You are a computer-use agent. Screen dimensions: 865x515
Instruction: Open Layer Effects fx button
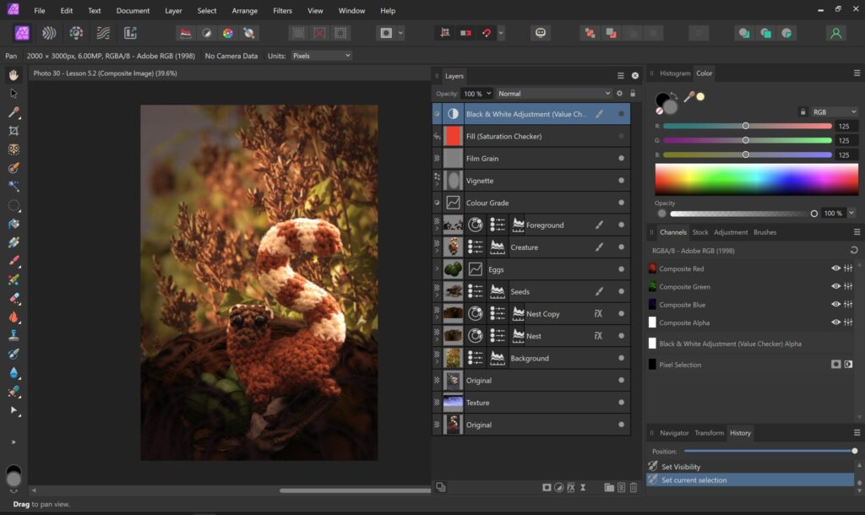point(570,487)
